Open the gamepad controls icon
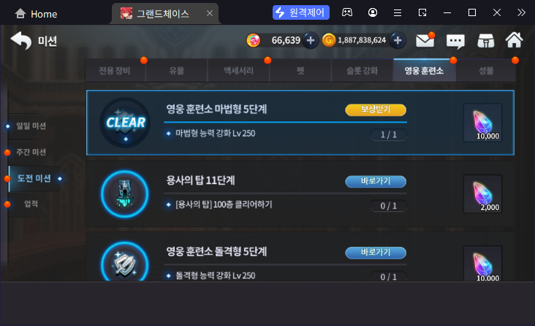535x326 pixels. [x=347, y=12]
